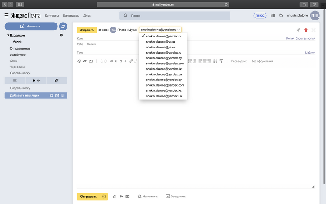Attach from Disk via bottom toolbar icon
326x204 pixels.
(121, 197)
